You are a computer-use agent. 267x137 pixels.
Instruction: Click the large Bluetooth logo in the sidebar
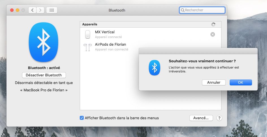click(x=44, y=42)
